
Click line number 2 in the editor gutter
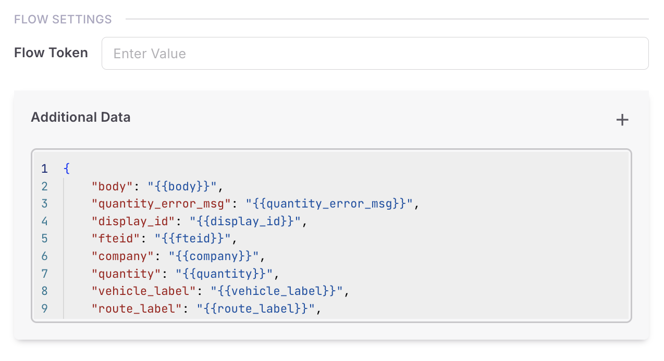[44, 186]
